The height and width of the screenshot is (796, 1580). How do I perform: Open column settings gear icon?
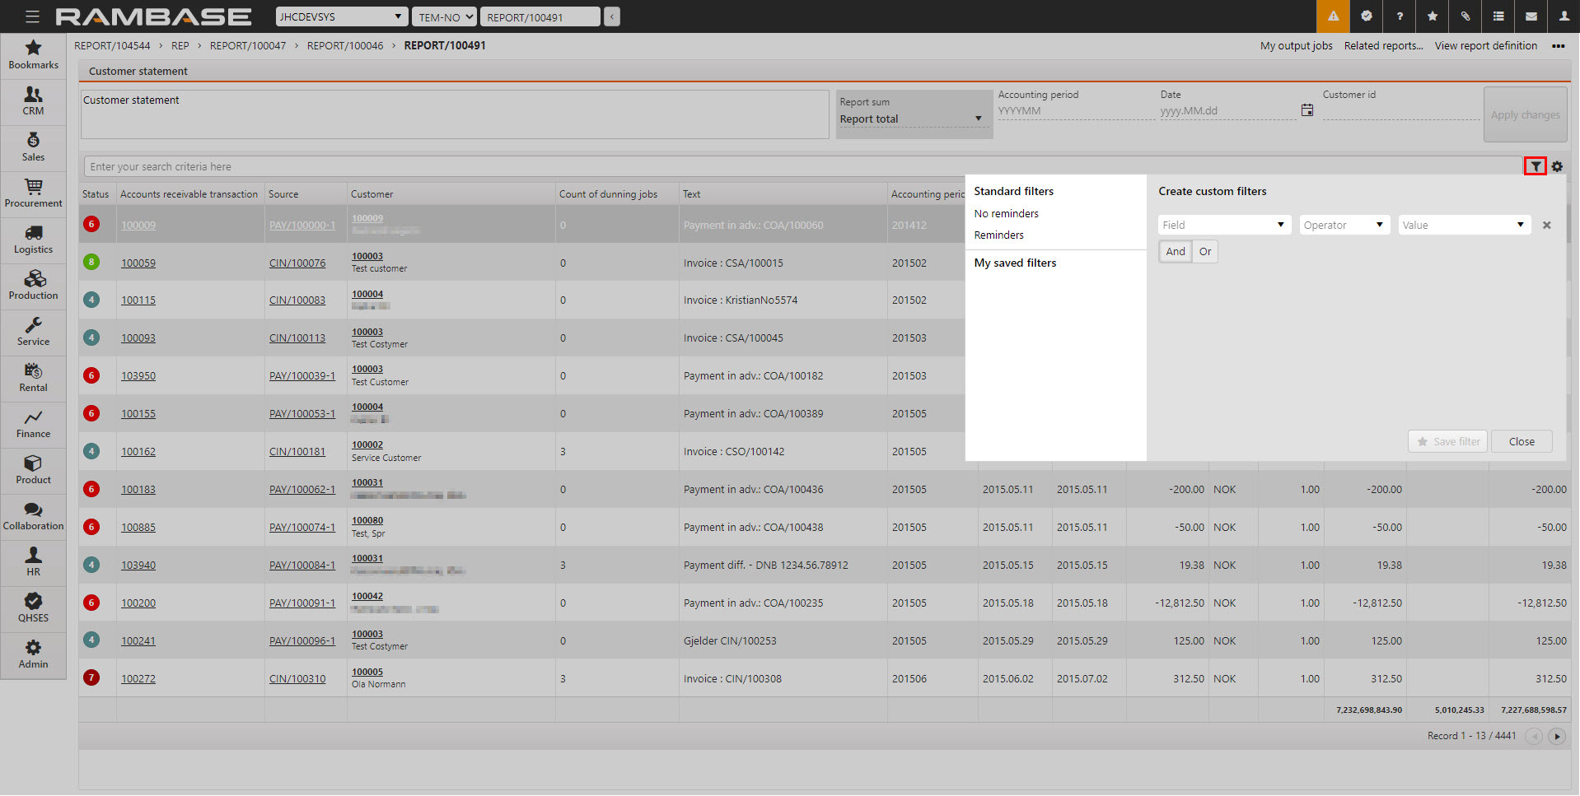pyautogui.click(x=1557, y=166)
